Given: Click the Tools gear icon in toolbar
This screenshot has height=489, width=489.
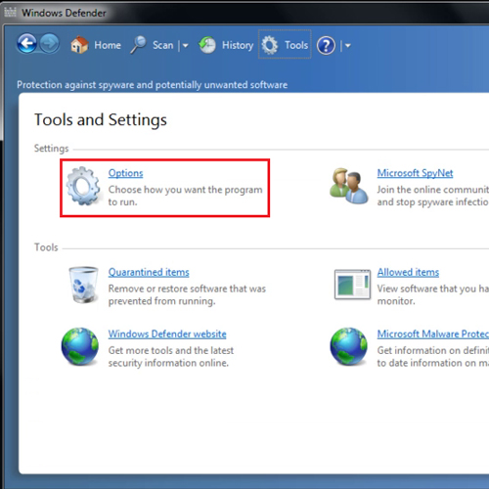Looking at the screenshot, I should (270, 45).
